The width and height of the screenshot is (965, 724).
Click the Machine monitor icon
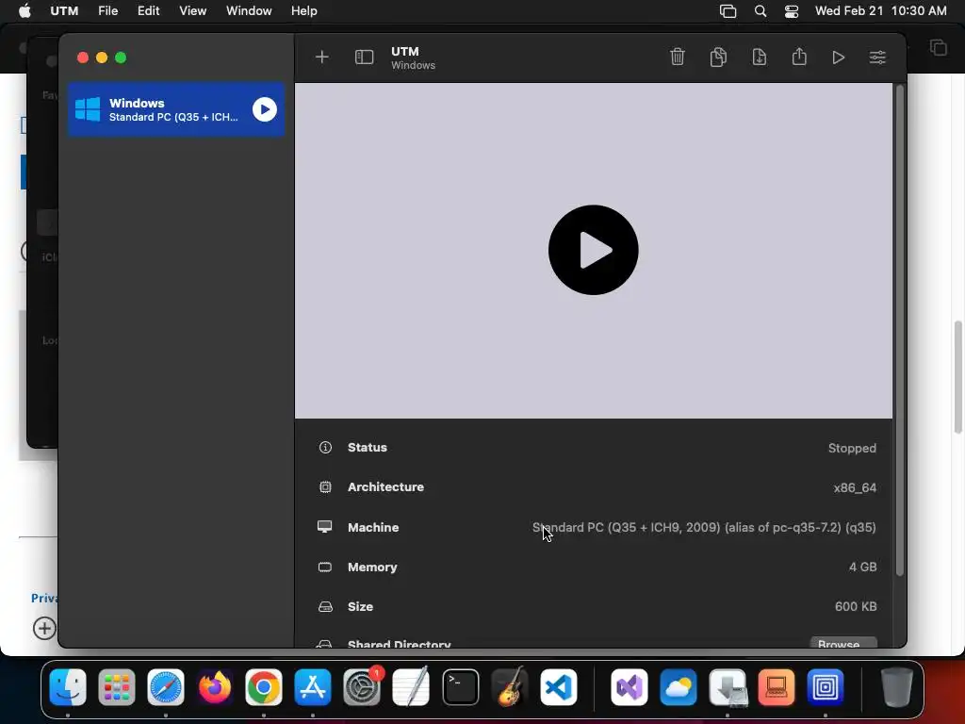(324, 526)
